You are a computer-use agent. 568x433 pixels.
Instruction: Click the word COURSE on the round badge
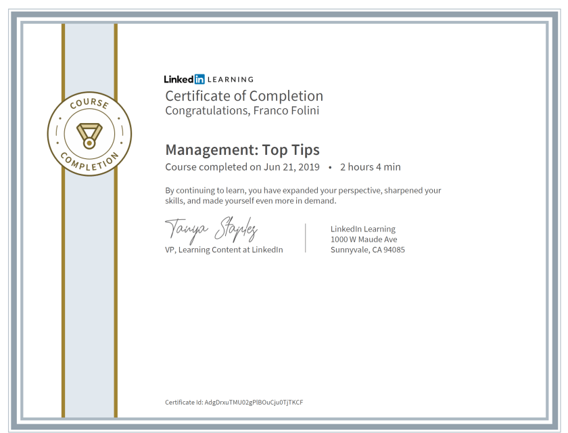pyautogui.click(x=89, y=106)
